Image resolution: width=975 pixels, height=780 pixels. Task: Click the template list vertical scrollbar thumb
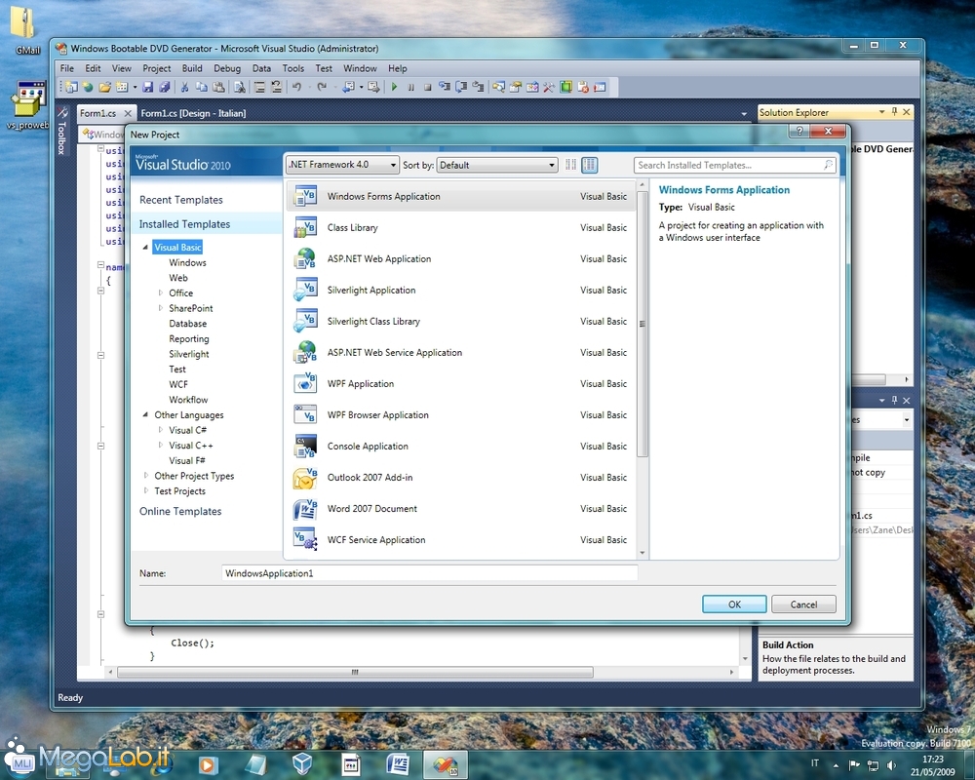[x=643, y=324]
